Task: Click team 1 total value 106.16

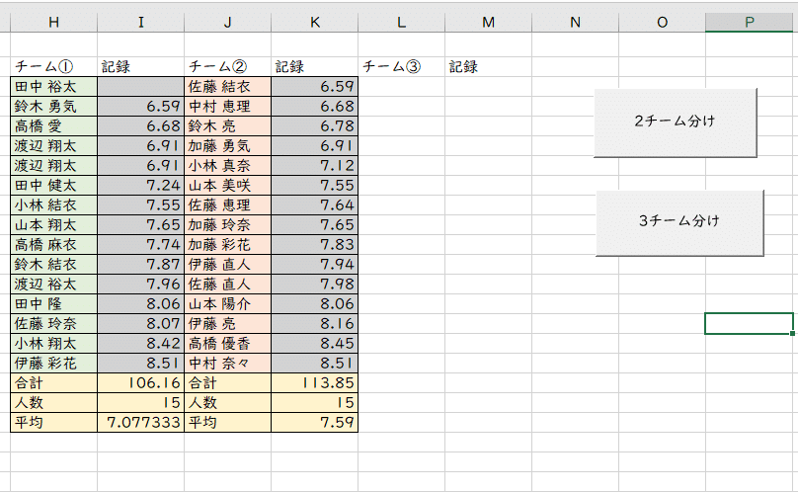Action: point(140,383)
